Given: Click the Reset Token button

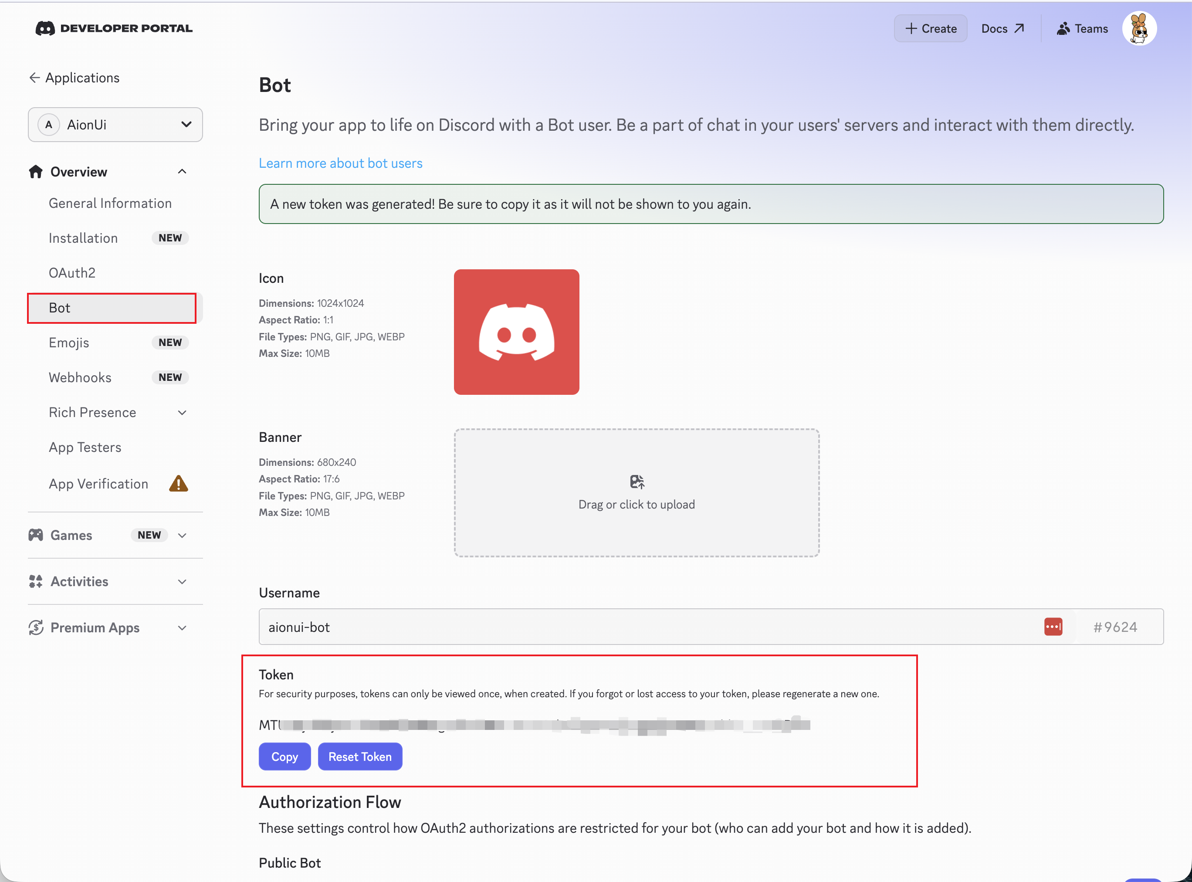Looking at the screenshot, I should coord(360,756).
